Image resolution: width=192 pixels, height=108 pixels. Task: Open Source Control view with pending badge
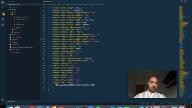3,13
